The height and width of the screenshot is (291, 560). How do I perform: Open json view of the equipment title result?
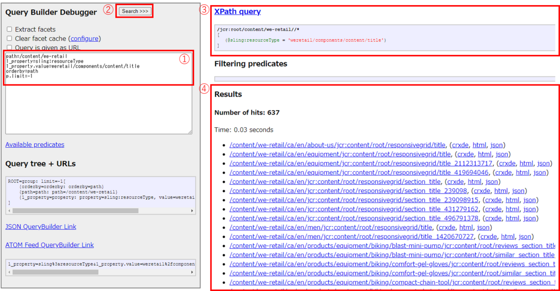point(502,154)
